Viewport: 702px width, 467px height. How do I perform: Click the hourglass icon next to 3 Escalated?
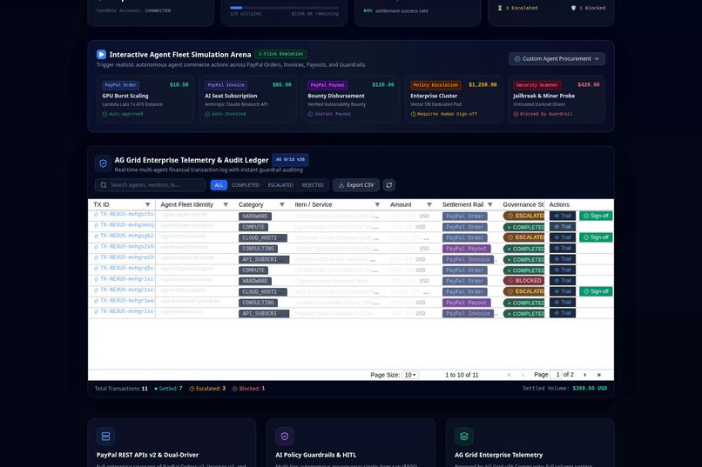point(500,8)
